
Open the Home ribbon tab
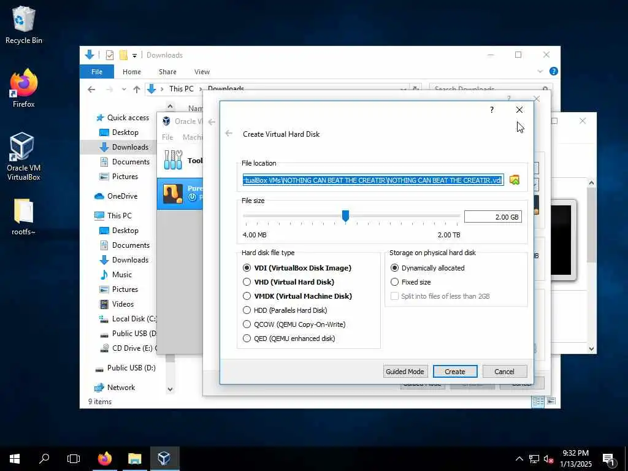click(132, 72)
